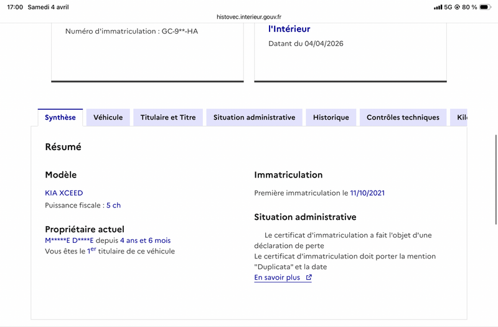
Task: Click the 4 ans et 6 mois duration
Action: pyautogui.click(x=146, y=240)
